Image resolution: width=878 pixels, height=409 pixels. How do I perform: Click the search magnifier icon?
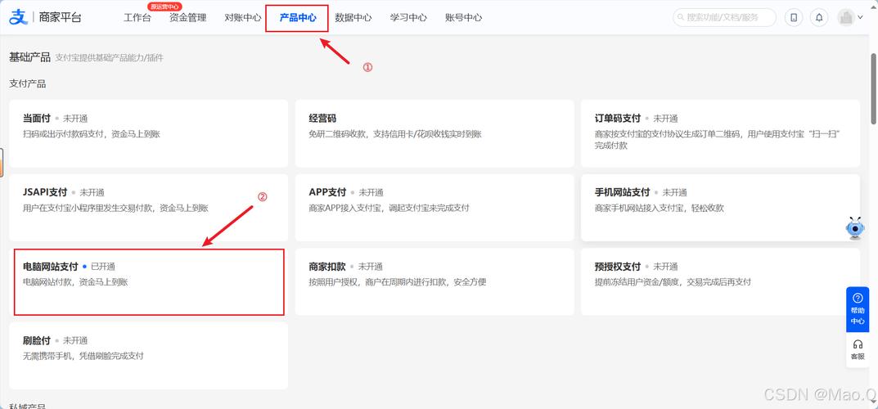(x=681, y=17)
